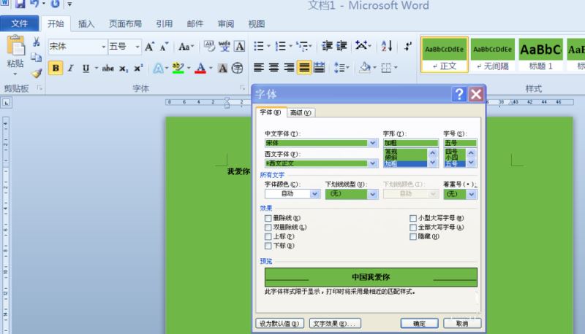Click the enclosed character 字 icon
Viewport: 585px width, 334px height.
(237, 68)
